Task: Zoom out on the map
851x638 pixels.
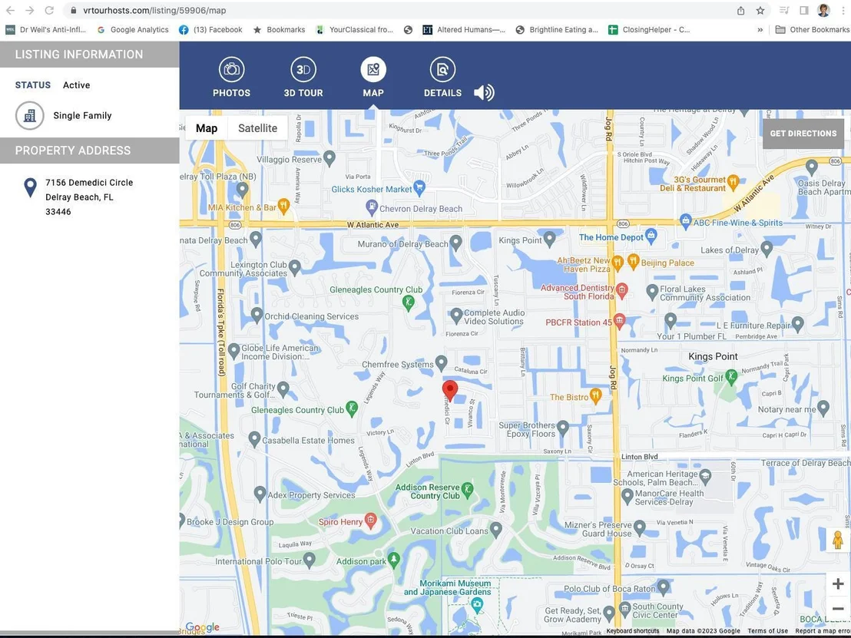Action: click(837, 609)
